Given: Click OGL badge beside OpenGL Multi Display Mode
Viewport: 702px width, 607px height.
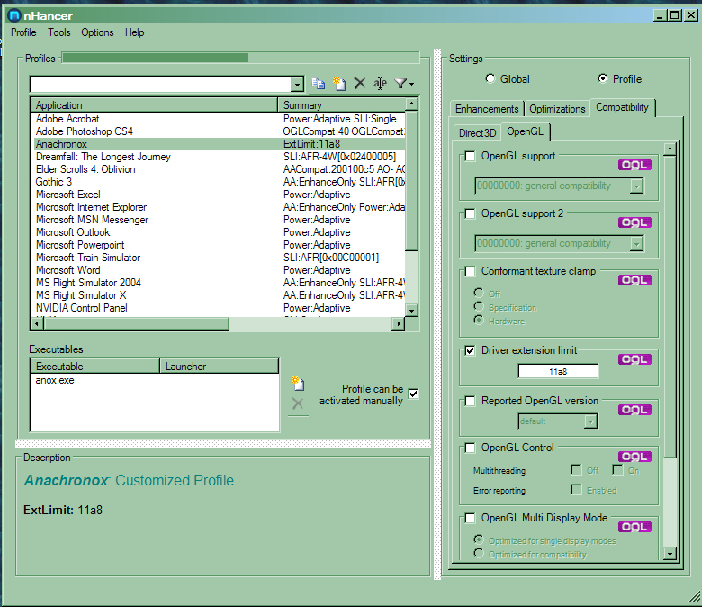Looking at the screenshot, I should click(x=634, y=527).
